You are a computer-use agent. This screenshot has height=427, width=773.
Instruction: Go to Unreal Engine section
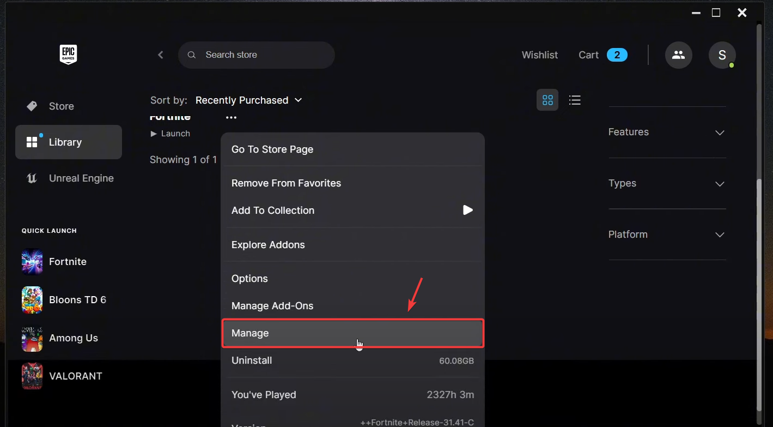point(69,178)
